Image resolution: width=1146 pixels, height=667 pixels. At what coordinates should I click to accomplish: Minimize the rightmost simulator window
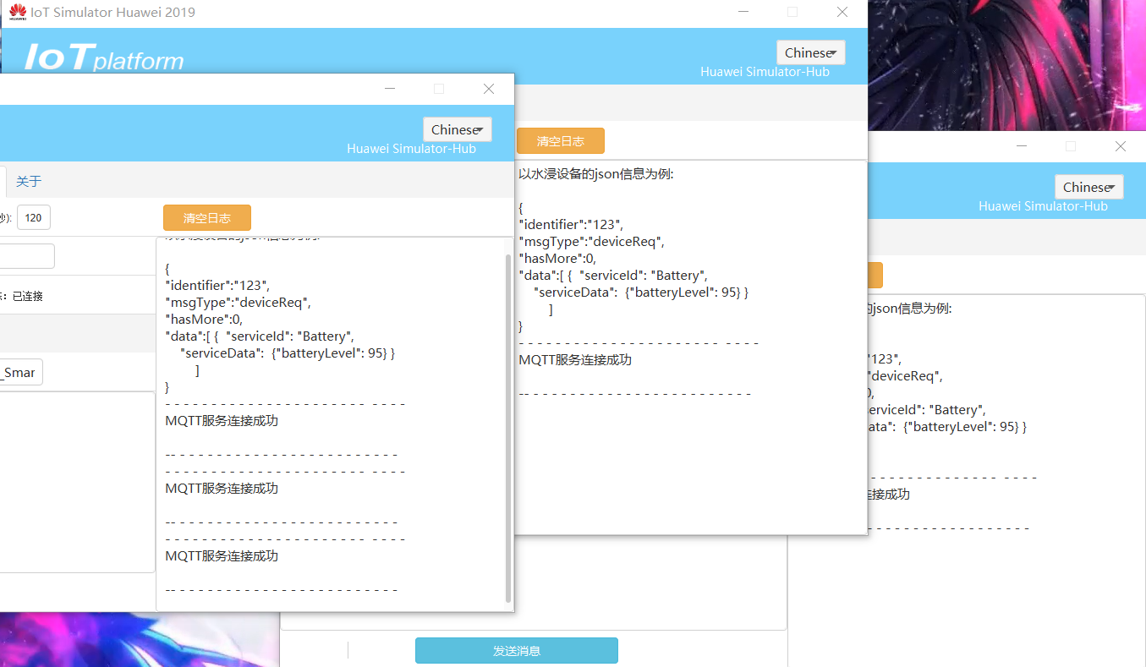(x=1023, y=146)
